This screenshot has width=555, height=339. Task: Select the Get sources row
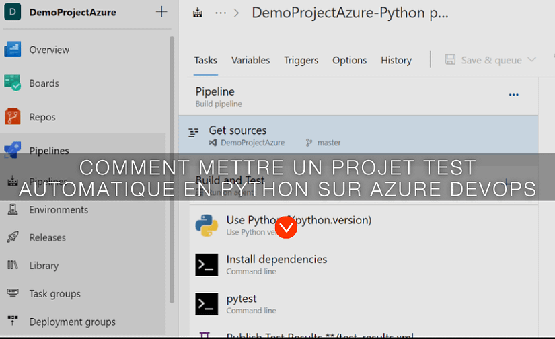tap(358, 135)
